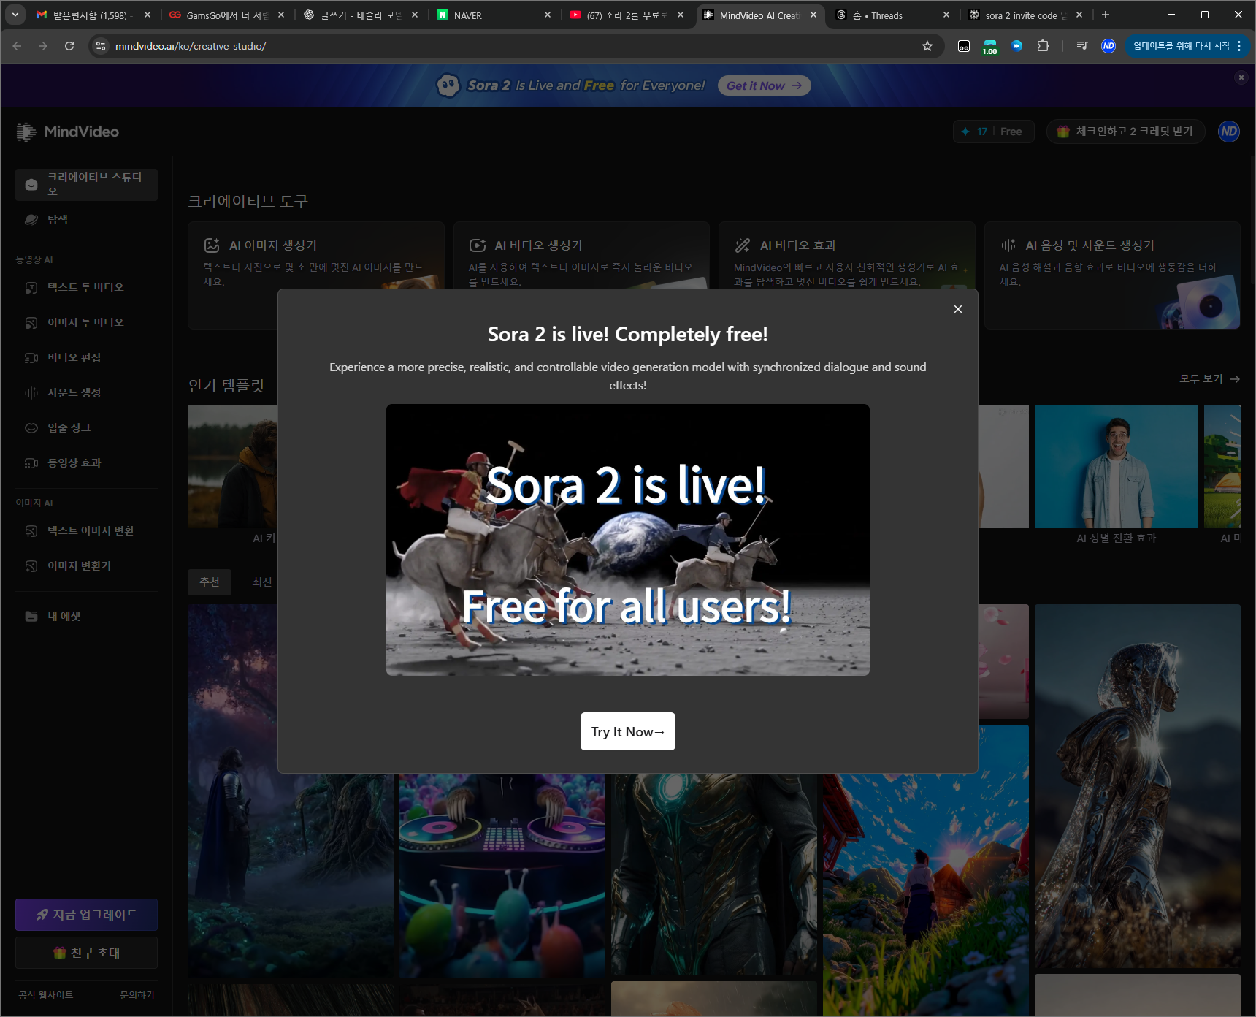Viewport: 1256px width, 1017px height.
Task: Click the blue arrow extension icon
Action: coord(1016,46)
